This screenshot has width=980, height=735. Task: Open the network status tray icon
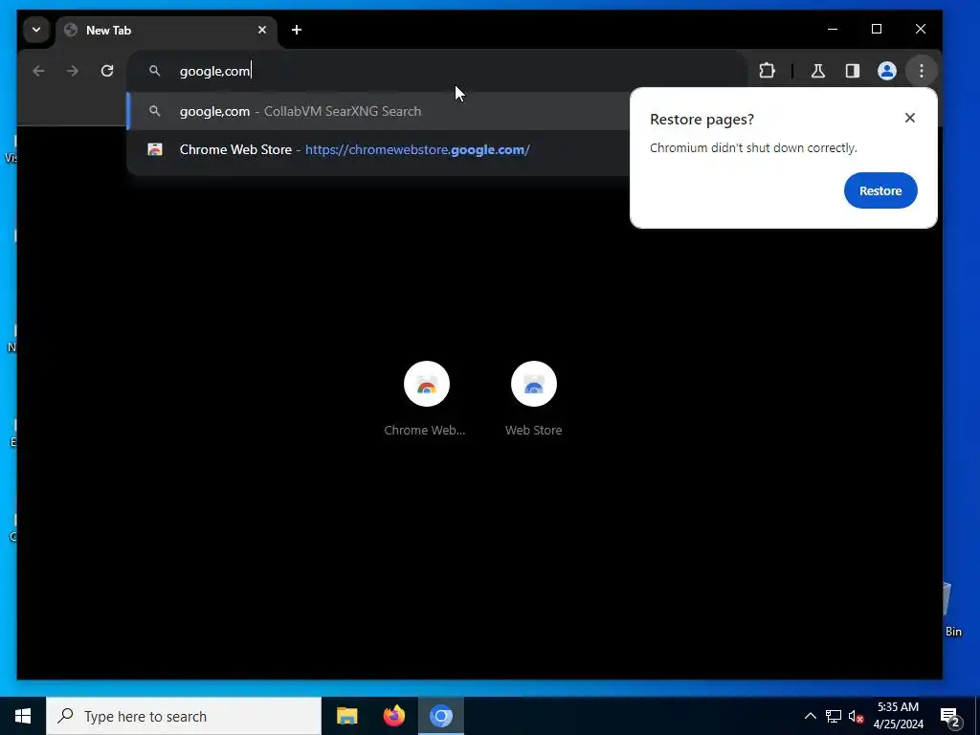click(x=834, y=716)
